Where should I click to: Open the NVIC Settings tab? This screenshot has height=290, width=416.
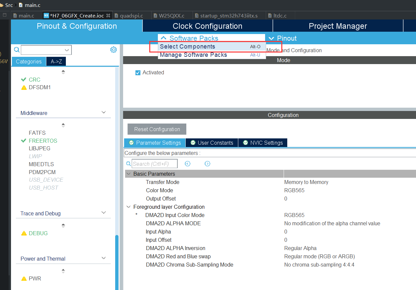263,143
